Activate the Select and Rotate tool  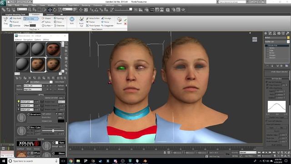click(55, 10)
